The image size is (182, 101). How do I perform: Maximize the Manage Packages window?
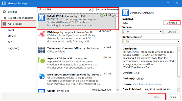coord(168,3)
